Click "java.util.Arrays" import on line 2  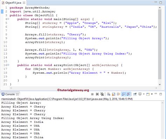click(38, 12)
